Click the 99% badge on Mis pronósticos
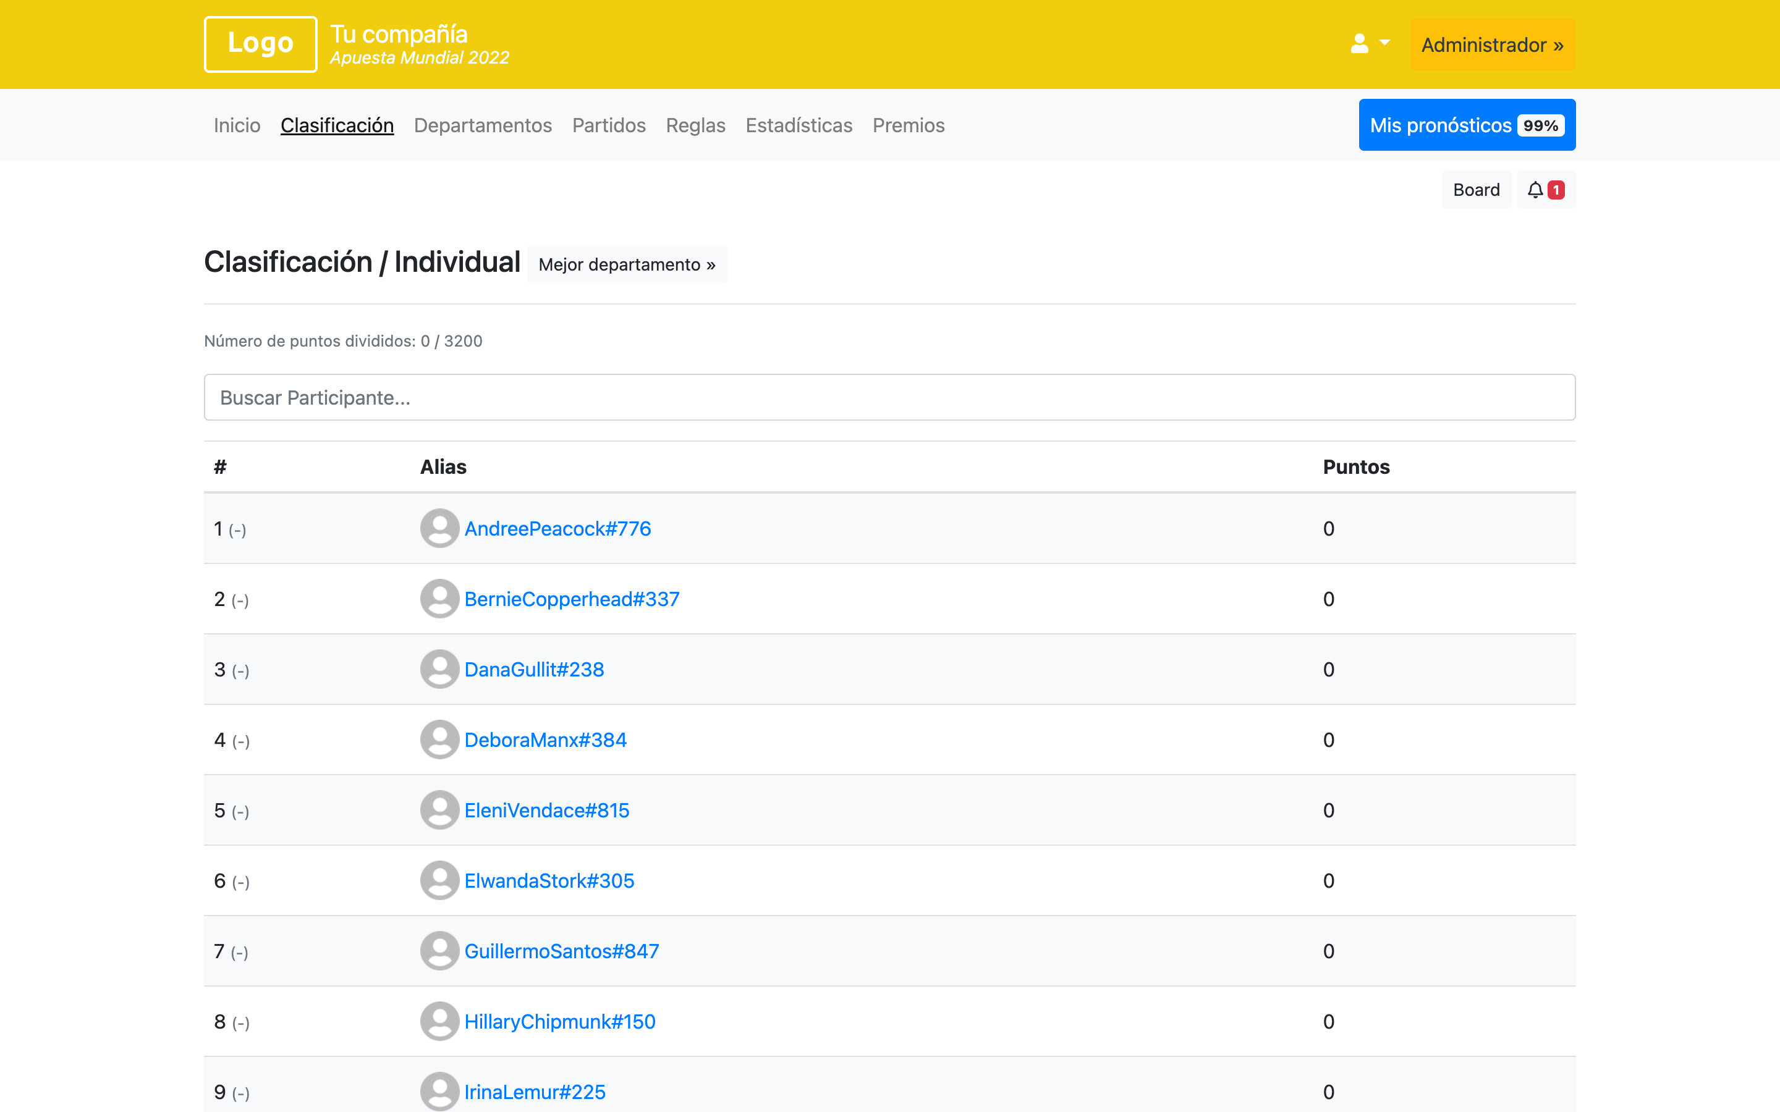 click(1540, 126)
